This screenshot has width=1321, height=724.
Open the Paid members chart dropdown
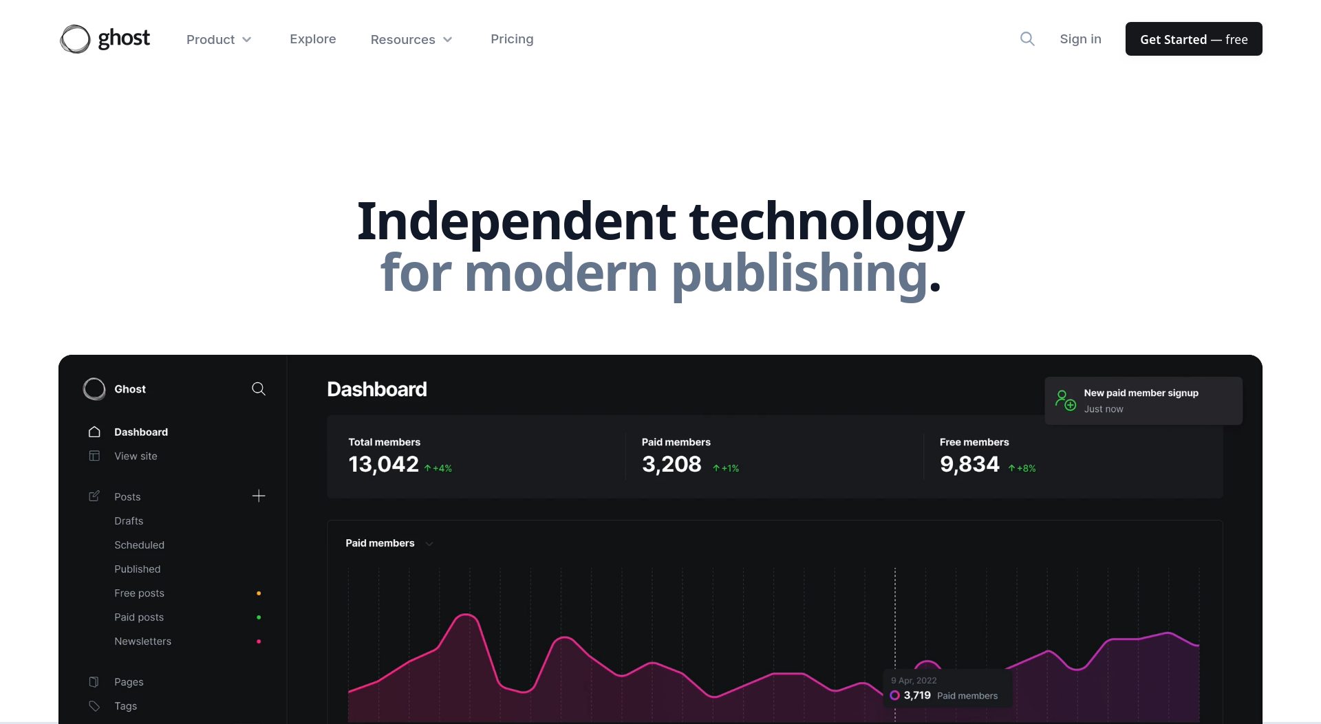click(x=389, y=543)
